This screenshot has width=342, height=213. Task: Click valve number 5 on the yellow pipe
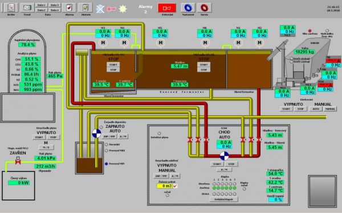243,140
